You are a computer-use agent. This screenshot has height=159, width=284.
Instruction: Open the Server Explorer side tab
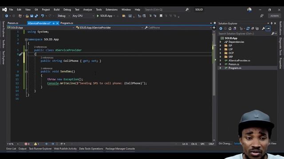pyautogui.click(x=3, y=29)
